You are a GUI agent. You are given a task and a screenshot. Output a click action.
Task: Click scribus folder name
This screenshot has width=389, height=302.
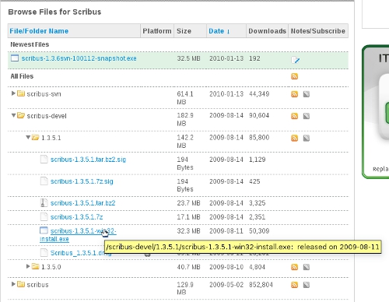click(x=37, y=285)
